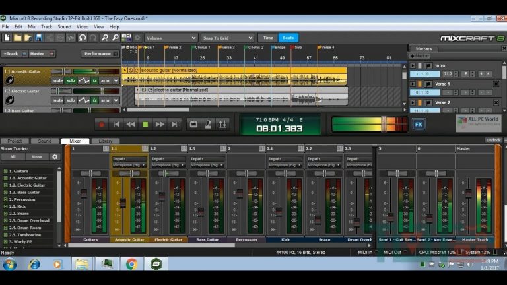Image resolution: width=507 pixels, height=285 pixels.
Task: Toggle solo on the Acoustic Guitar track
Action: tap(71, 80)
